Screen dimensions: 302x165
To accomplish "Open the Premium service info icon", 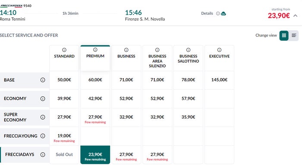I will [95, 50].
